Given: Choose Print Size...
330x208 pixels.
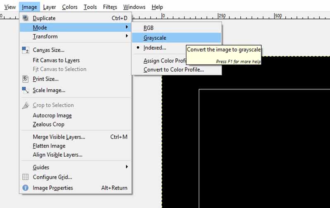Looking at the screenshot, I should pyautogui.click(x=75, y=79).
